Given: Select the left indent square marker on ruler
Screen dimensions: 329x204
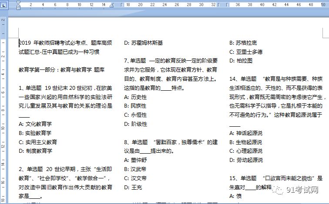Looking at the screenshot, I should [18, 8].
